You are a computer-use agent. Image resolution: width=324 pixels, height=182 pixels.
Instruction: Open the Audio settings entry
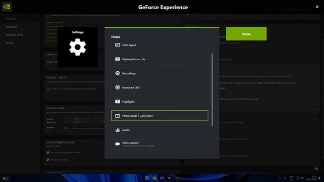(159, 130)
